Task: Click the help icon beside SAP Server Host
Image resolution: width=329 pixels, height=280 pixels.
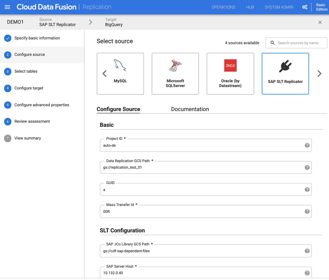Action: click(307, 273)
